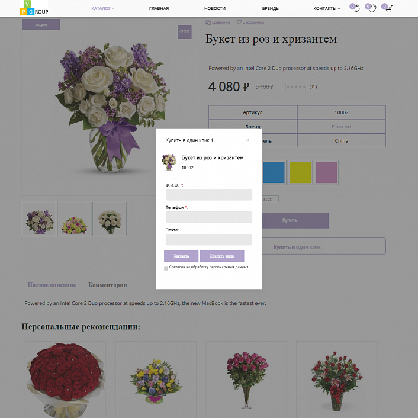
Task: Select the pink color swatch
Action: [x=326, y=172]
